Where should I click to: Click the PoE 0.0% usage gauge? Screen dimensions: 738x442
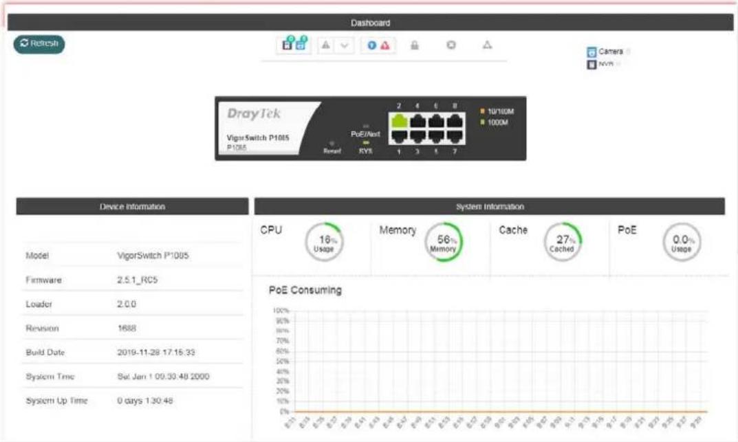682,242
